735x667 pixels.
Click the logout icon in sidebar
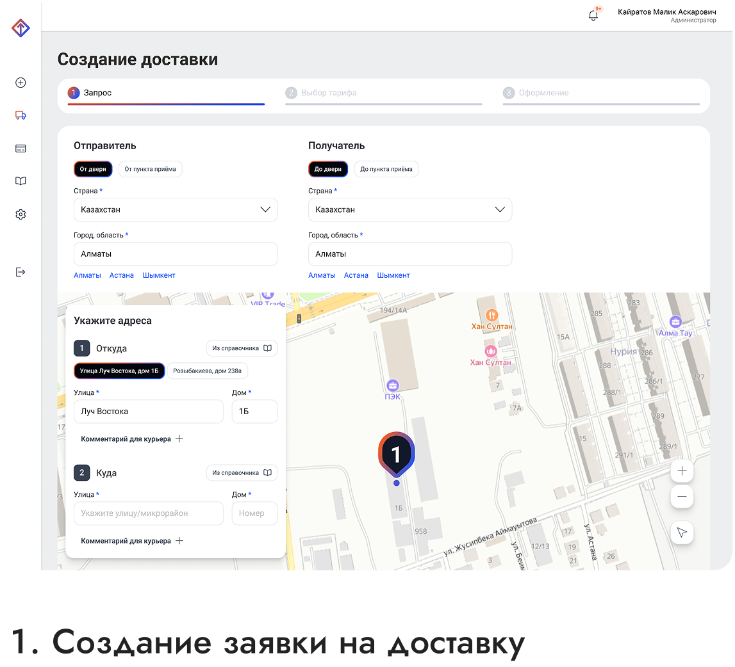tap(21, 272)
